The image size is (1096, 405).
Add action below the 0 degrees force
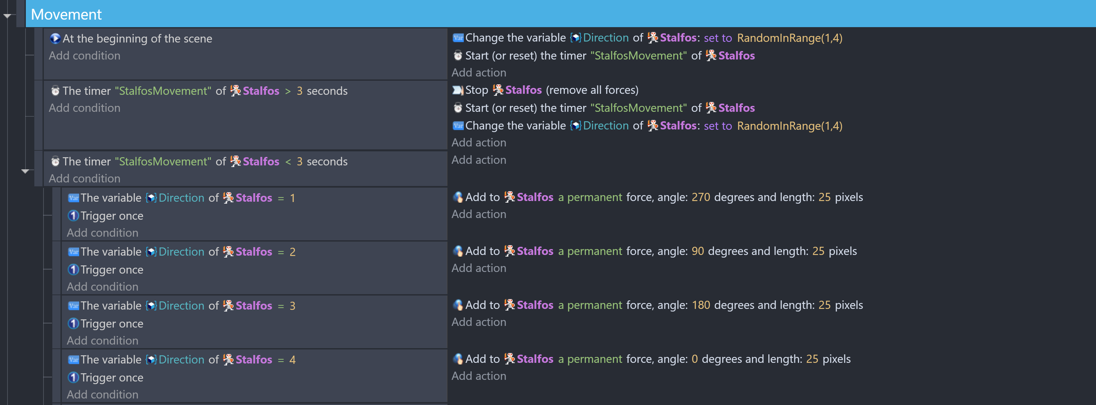tap(478, 377)
